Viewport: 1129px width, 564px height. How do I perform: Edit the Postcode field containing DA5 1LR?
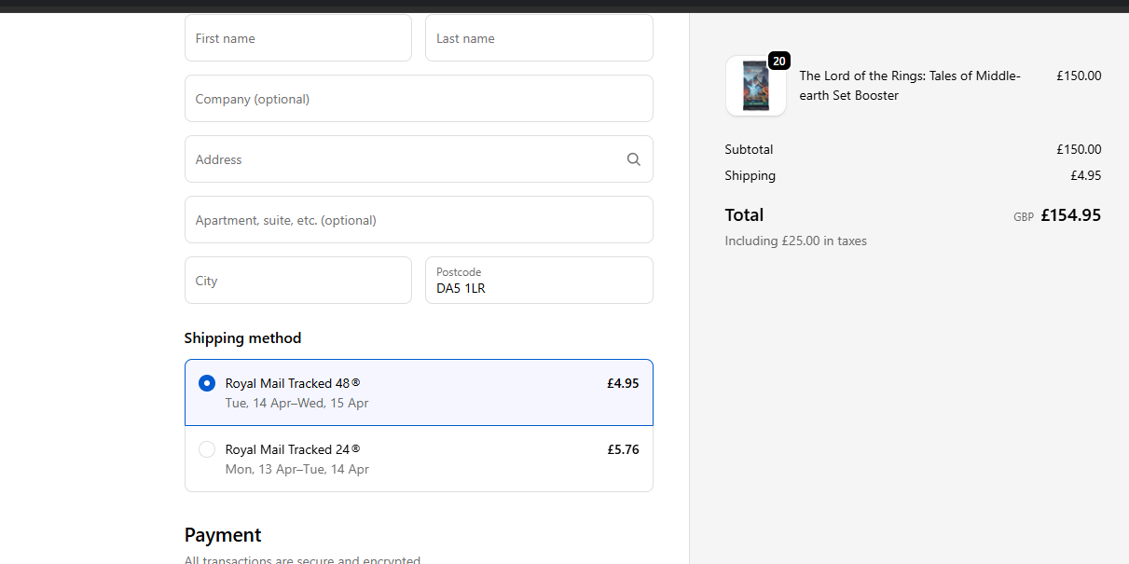click(539, 287)
